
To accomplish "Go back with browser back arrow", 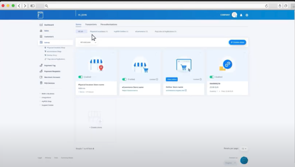I will coord(19,6).
